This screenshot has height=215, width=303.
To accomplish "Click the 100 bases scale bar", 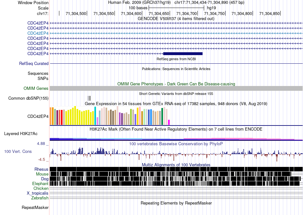I will [x=176, y=8].
